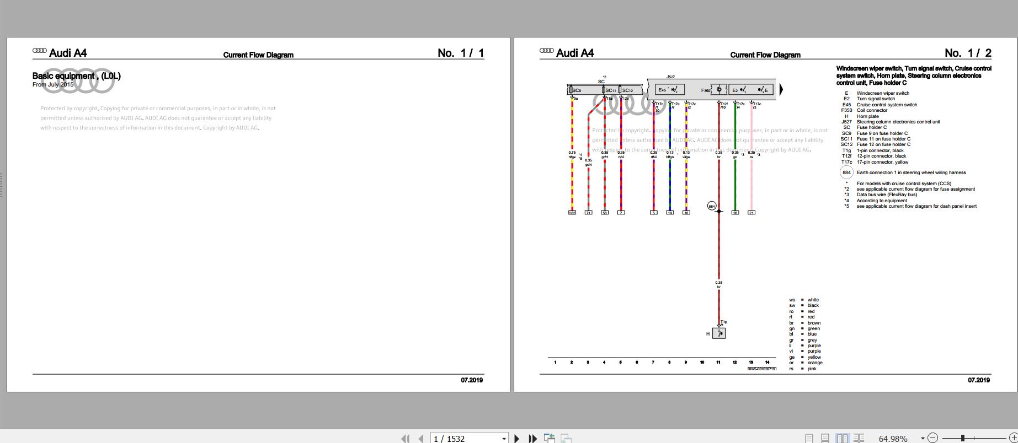The width and height of the screenshot is (1018, 443).
Task: Switch to single page view
Action: [809, 439]
